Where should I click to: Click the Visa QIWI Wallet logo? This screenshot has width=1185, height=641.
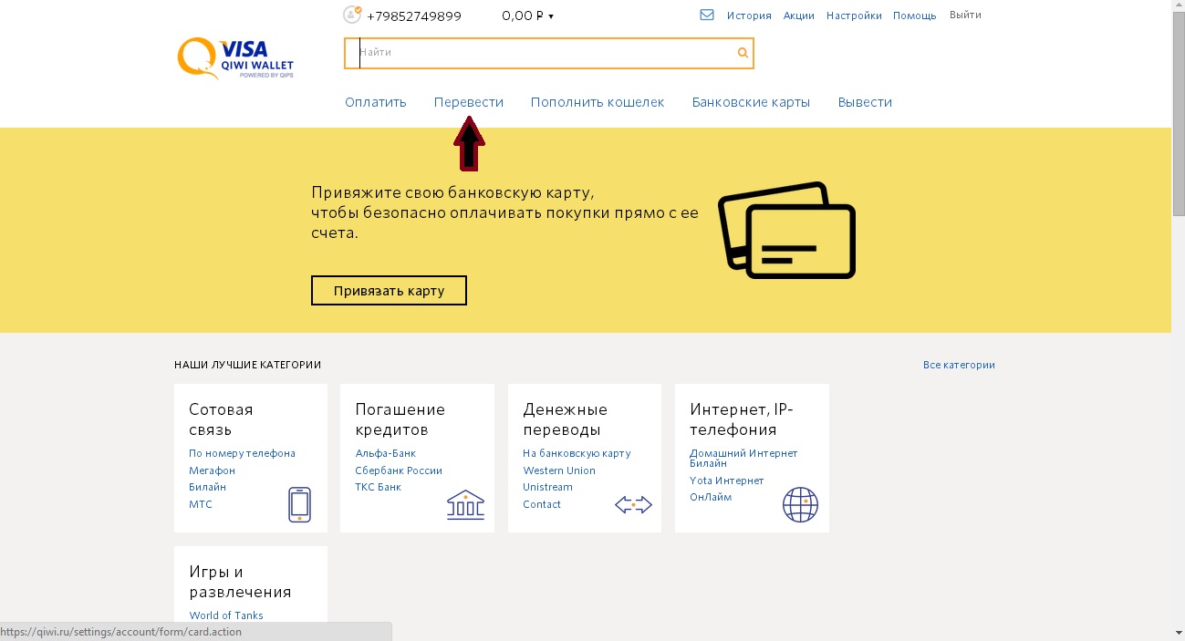click(235, 58)
